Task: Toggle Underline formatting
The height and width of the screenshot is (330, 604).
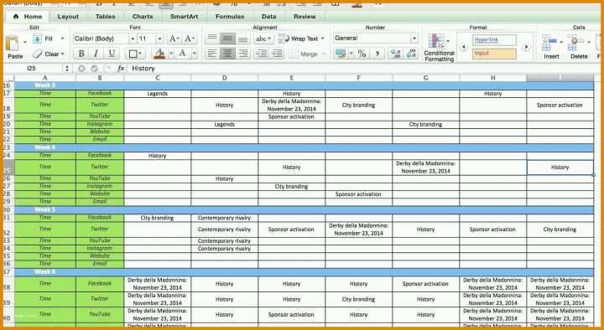Action: (112, 54)
